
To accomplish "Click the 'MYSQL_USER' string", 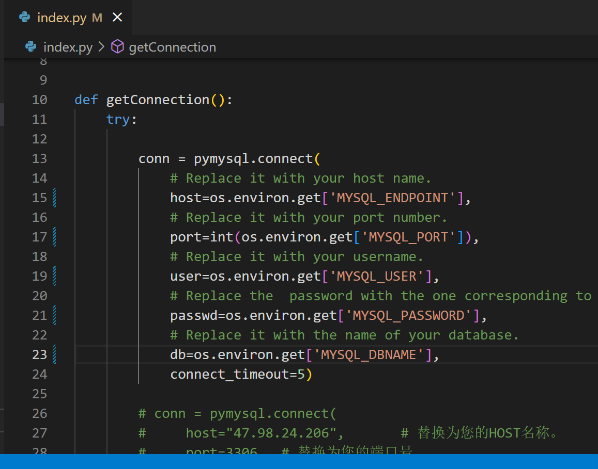I will pos(377,277).
